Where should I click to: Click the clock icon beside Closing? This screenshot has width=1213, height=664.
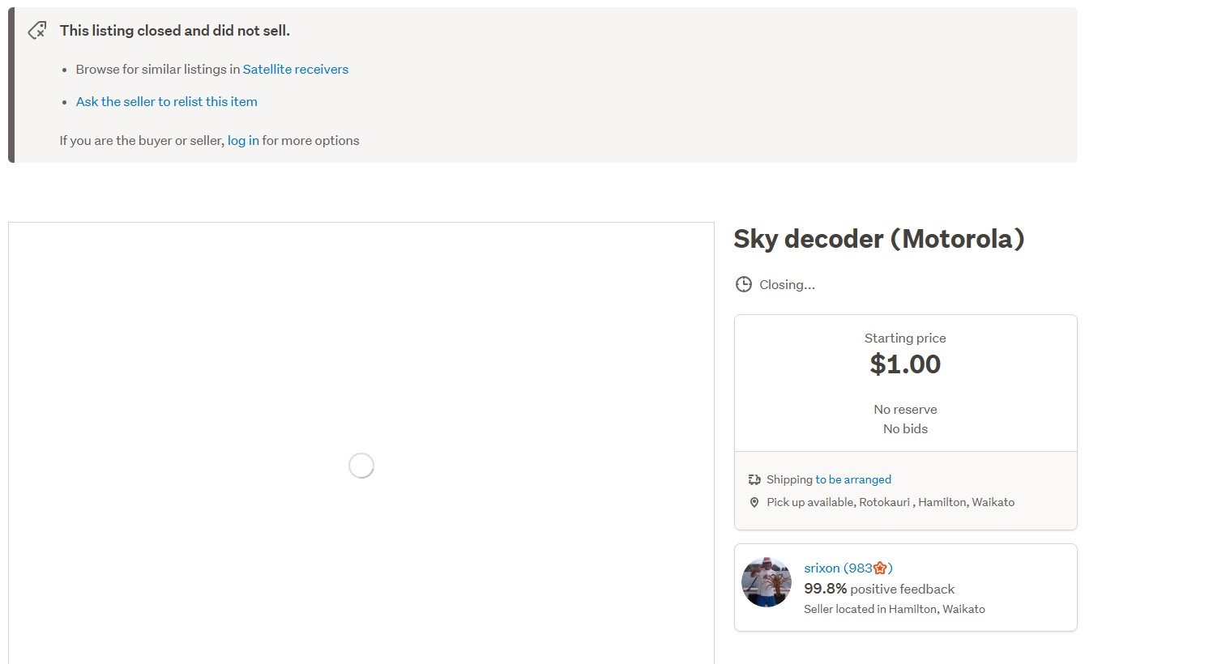click(x=743, y=284)
